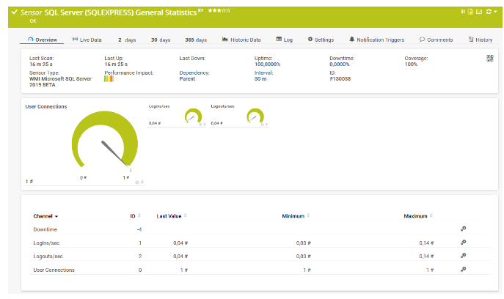Click the Downtime value 0,0000%
Screen dimensions: 504x299
point(340,64)
